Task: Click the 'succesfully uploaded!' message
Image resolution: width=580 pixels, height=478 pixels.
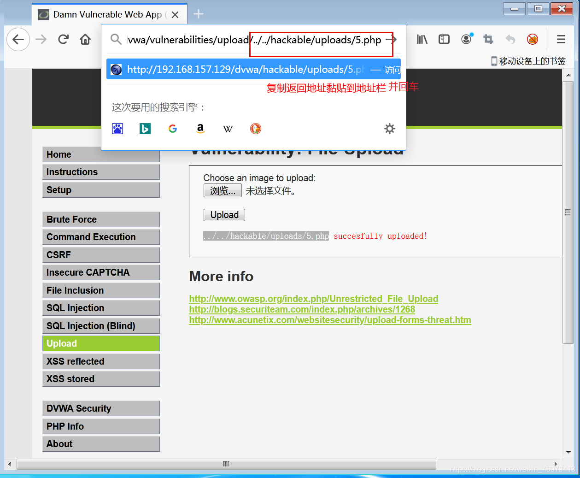Action: pyautogui.click(x=381, y=236)
